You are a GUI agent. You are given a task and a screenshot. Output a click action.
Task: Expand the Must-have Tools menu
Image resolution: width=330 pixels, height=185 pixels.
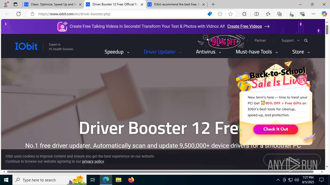[257, 52]
